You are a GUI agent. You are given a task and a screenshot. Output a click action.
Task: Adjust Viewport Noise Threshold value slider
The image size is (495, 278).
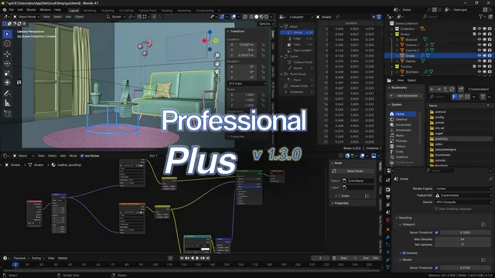465,232
